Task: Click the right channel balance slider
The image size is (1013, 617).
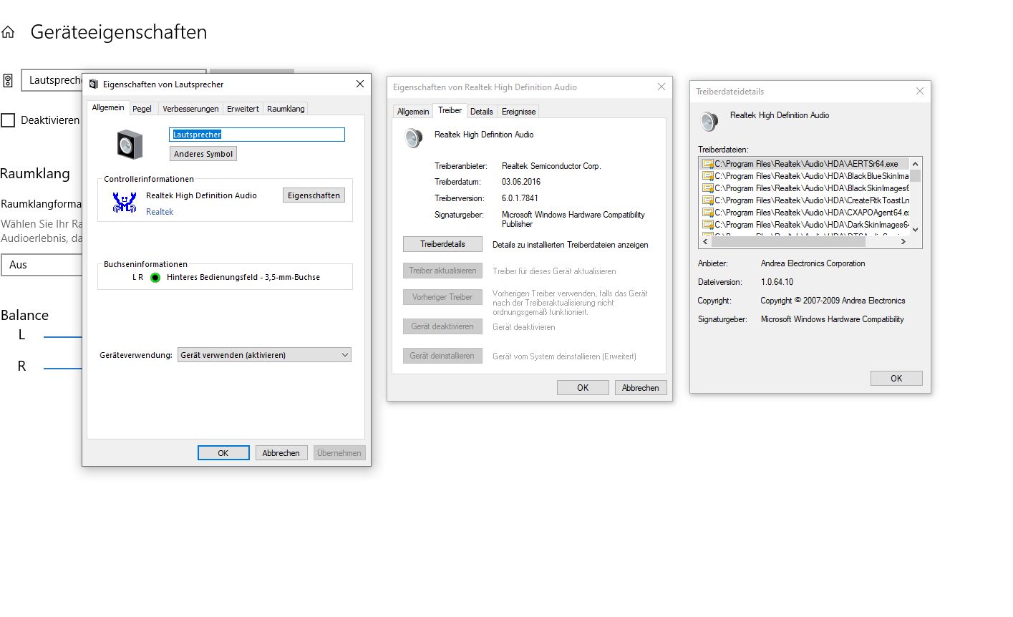Action: (63, 369)
